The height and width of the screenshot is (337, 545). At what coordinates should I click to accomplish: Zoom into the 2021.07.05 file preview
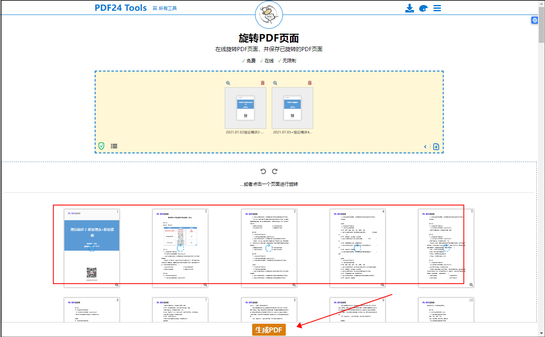point(275,83)
